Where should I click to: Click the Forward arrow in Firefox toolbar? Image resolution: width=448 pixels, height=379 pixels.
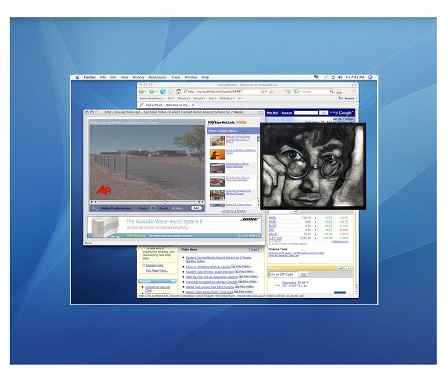(151, 91)
